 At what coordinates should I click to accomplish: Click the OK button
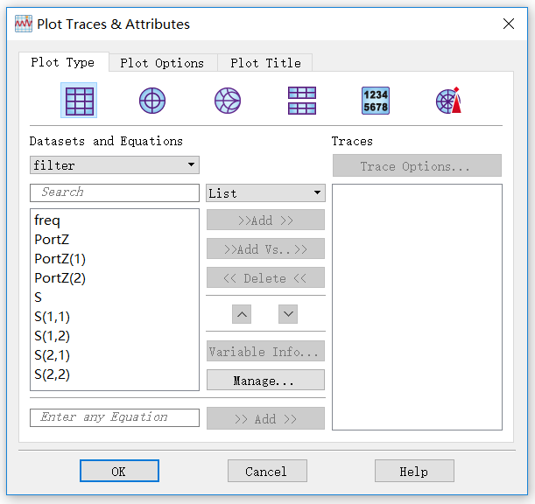(119, 471)
